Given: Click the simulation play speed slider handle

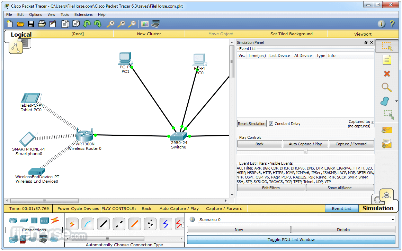Looking at the screenshot, I should point(305,151).
